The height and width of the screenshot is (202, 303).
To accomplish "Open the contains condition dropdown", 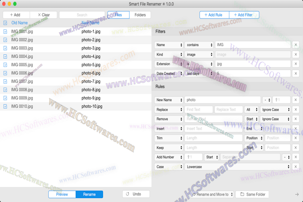I will click(199, 45).
